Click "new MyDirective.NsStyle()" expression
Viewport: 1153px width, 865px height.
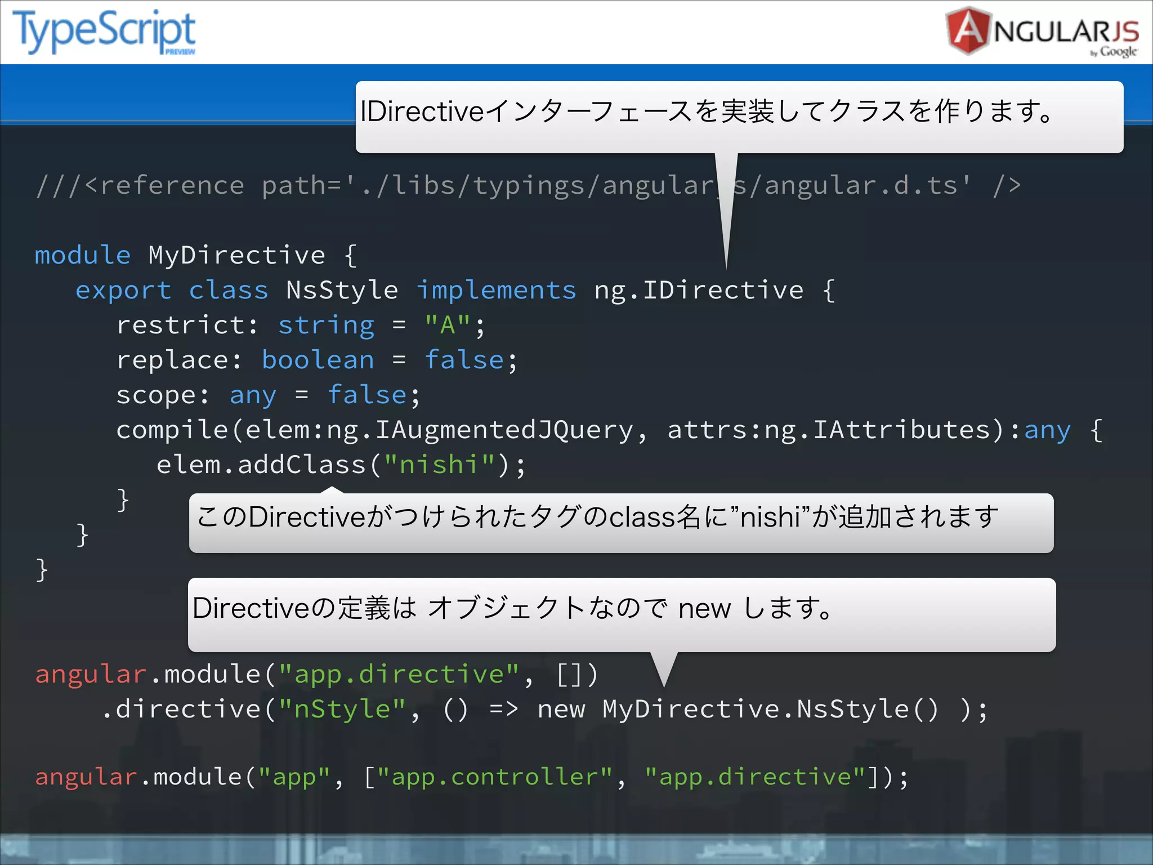[739, 710]
